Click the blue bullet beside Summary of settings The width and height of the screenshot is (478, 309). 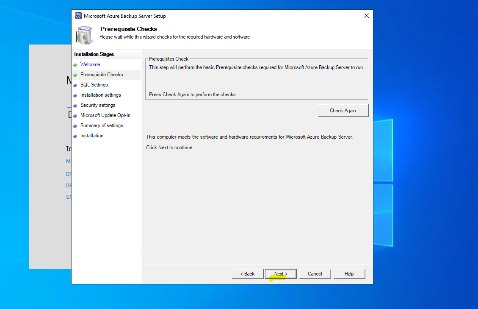75,126
